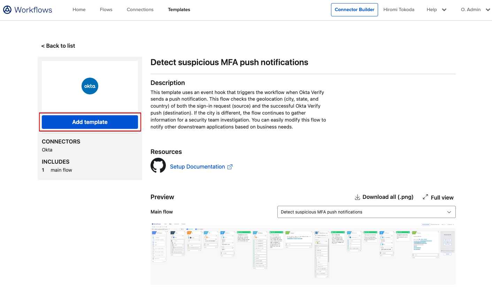Go to the Home tab

[x=79, y=10]
